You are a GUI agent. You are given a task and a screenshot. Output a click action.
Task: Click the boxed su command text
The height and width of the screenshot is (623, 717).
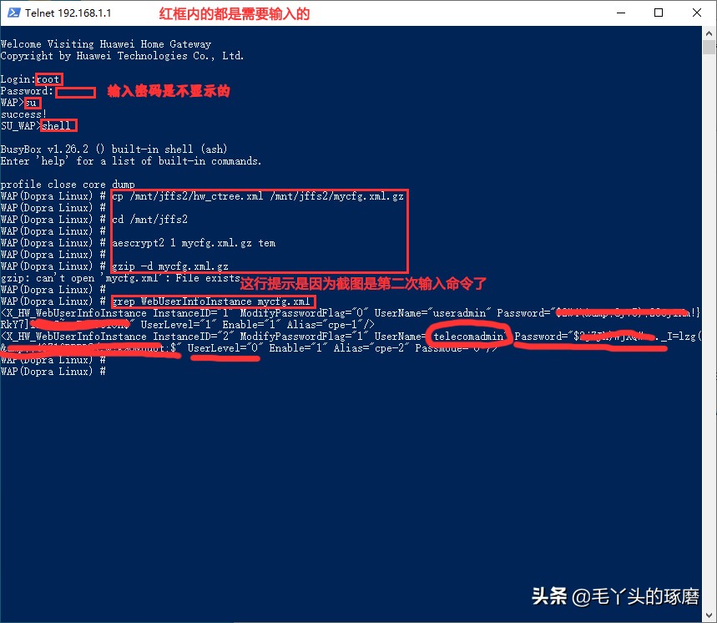coord(33,103)
